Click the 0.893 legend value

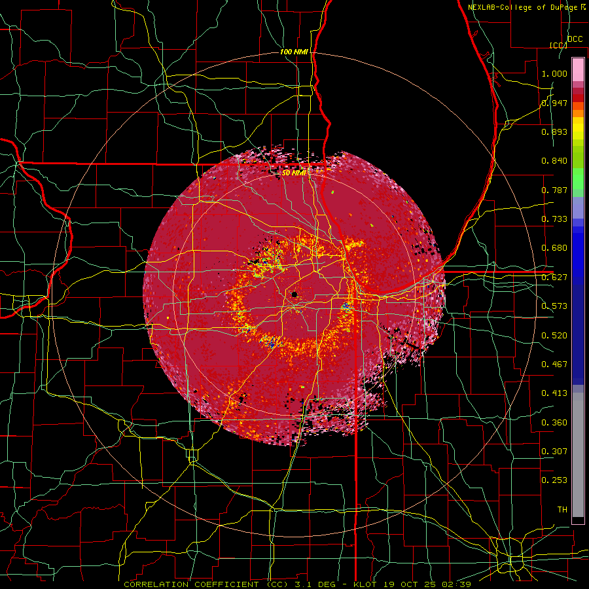tap(554, 132)
